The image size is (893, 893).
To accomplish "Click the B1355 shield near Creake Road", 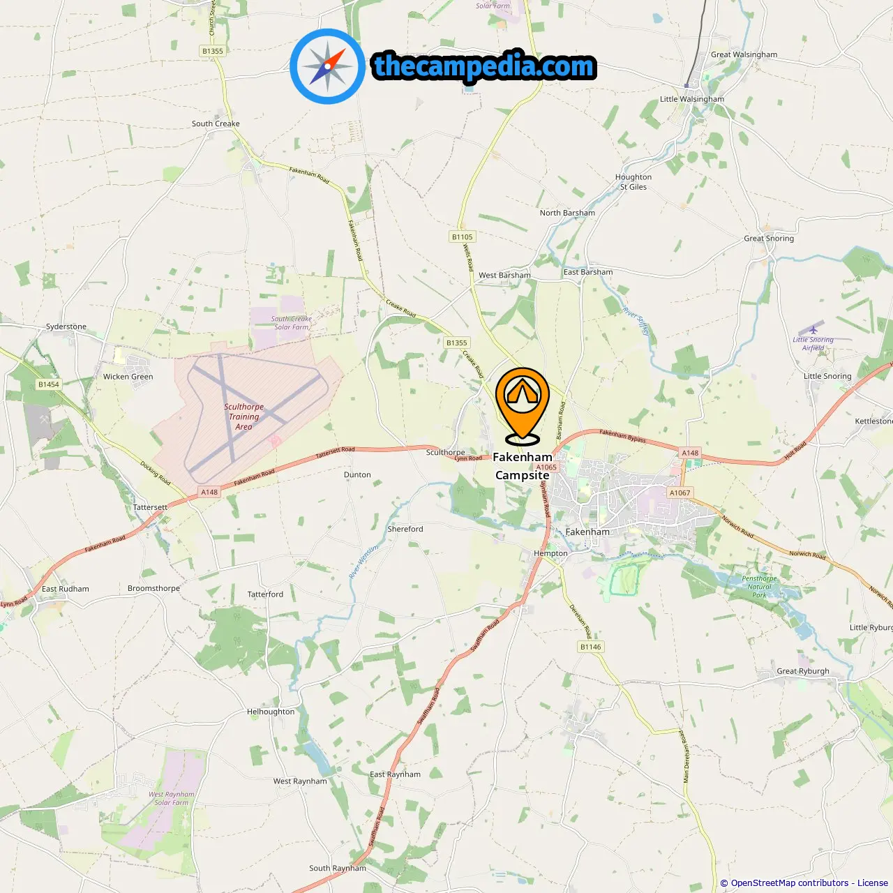I will point(457,343).
